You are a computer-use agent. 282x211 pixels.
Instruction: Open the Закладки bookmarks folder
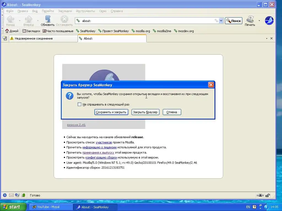(x=31, y=31)
